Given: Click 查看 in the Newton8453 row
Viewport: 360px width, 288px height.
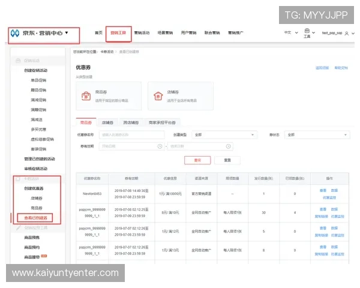Looking at the screenshot, I should (x=323, y=191).
